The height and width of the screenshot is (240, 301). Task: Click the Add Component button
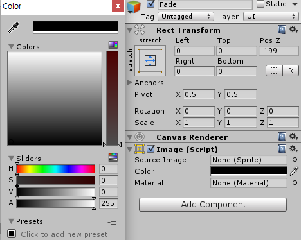click(x=213, y=205)
